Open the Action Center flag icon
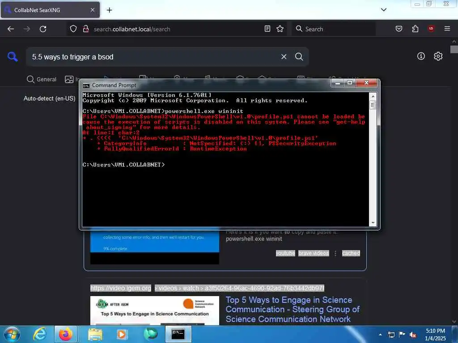The image size is (458, 343). tap(402, 335)
